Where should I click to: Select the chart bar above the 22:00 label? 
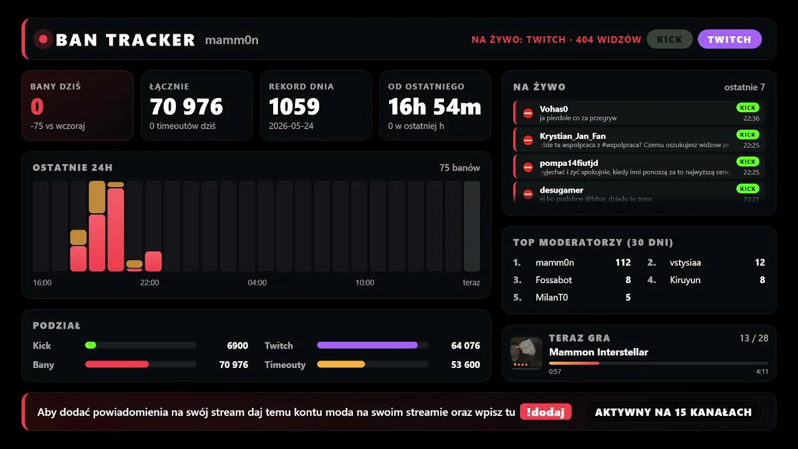pos(153,261)
